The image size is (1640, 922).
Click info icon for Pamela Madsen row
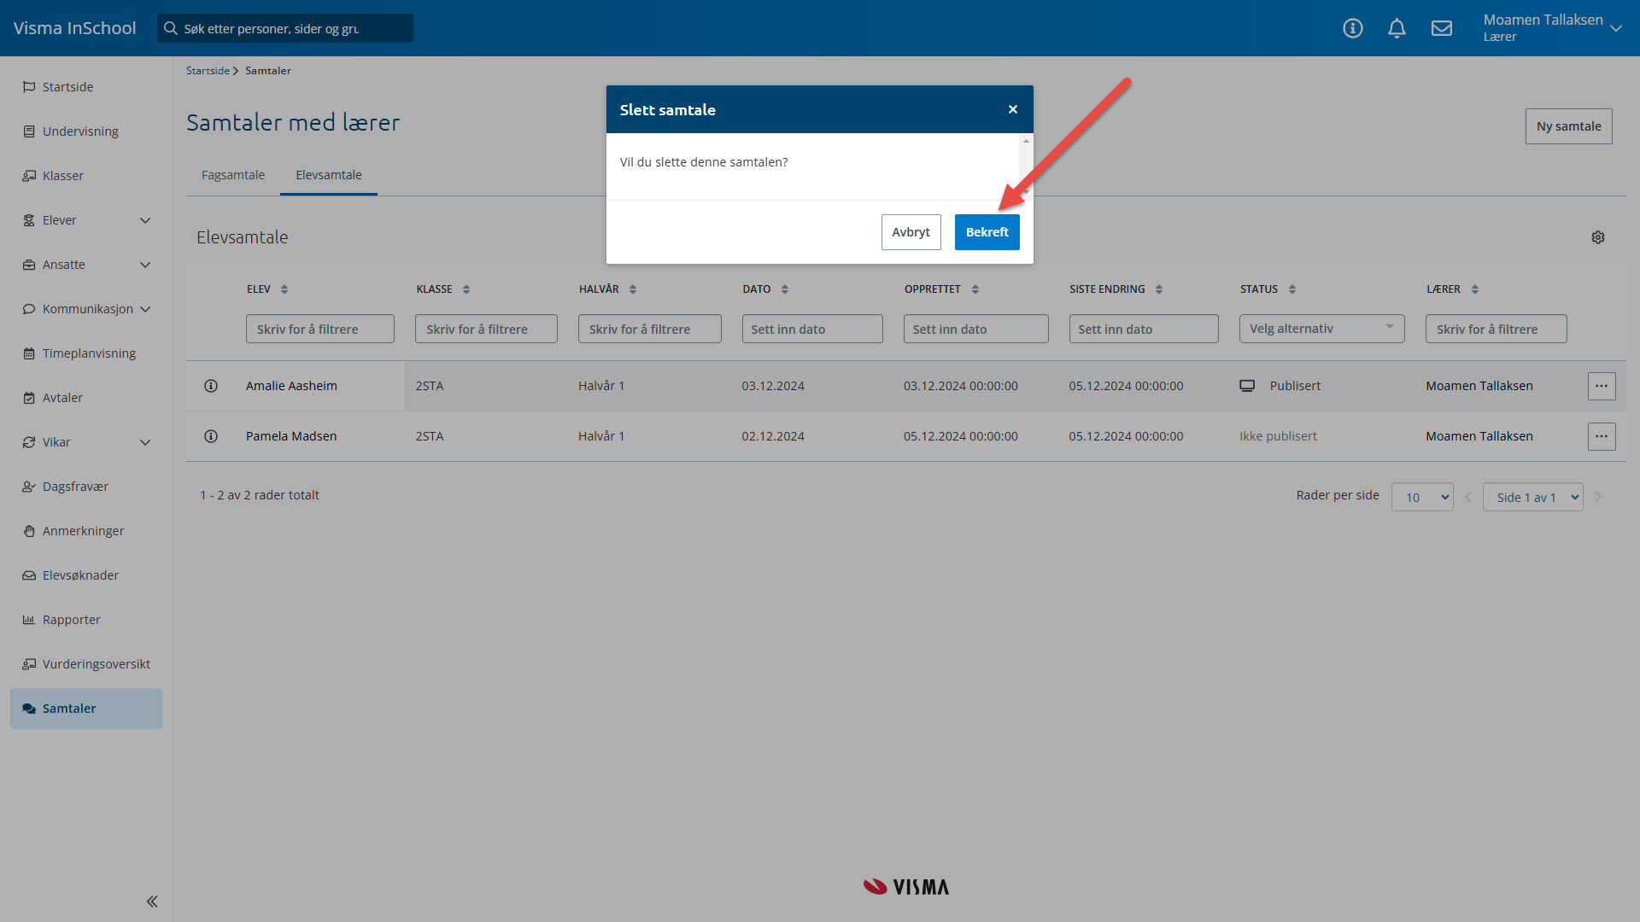click(211, 436)
